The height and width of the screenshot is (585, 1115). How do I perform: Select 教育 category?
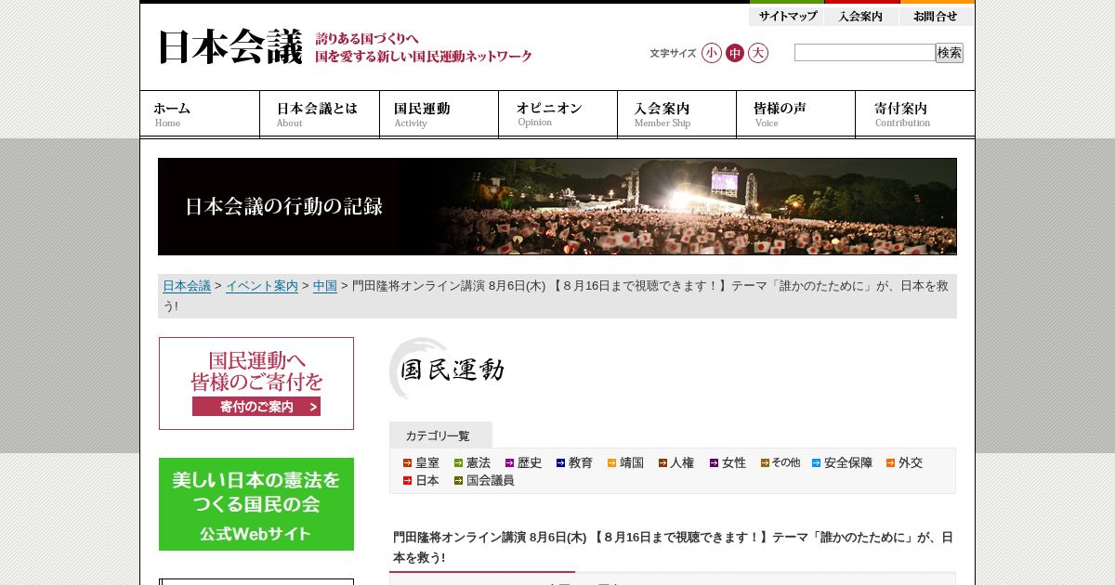coord(574,462)
